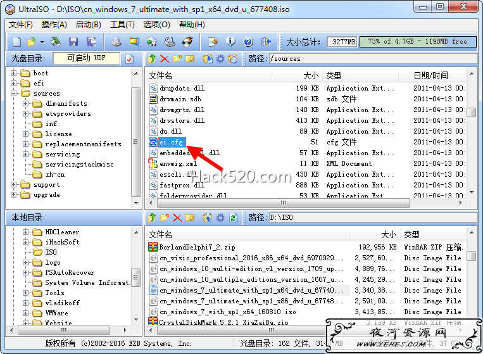Image resolution: width=483 pixels, height=354 pixels.
Task: Sort image pane by 文件名 column header
Action: click(x=209, y=75)
